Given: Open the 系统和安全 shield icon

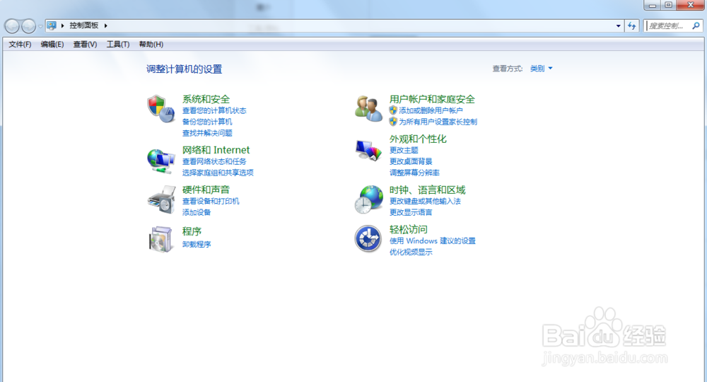Looking at the screenshot, I should 161,109.
